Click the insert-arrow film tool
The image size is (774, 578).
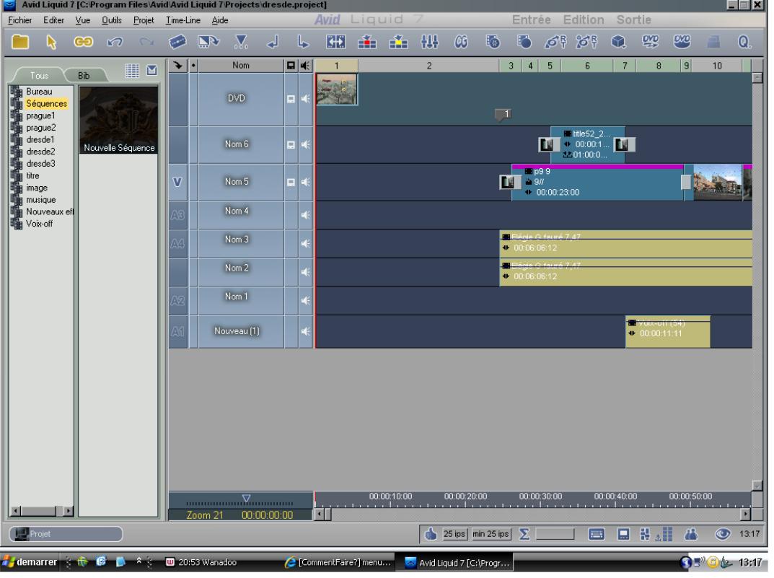[x=208, y=42]
